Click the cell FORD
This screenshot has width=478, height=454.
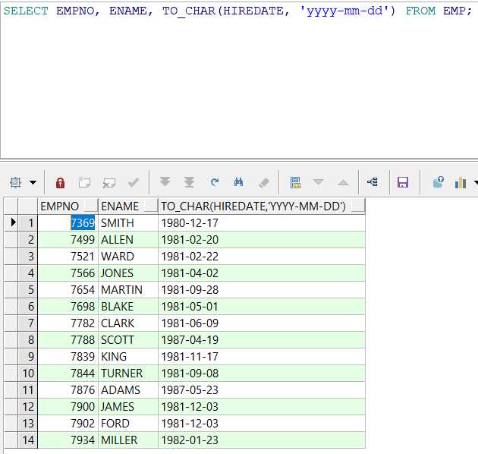(x=128, y=424)
